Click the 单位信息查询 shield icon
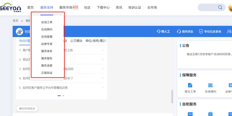232x116 pixels. (x=201, y=32)
